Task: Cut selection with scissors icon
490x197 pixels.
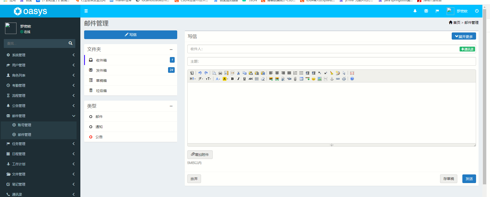Action: pos(239,73)
